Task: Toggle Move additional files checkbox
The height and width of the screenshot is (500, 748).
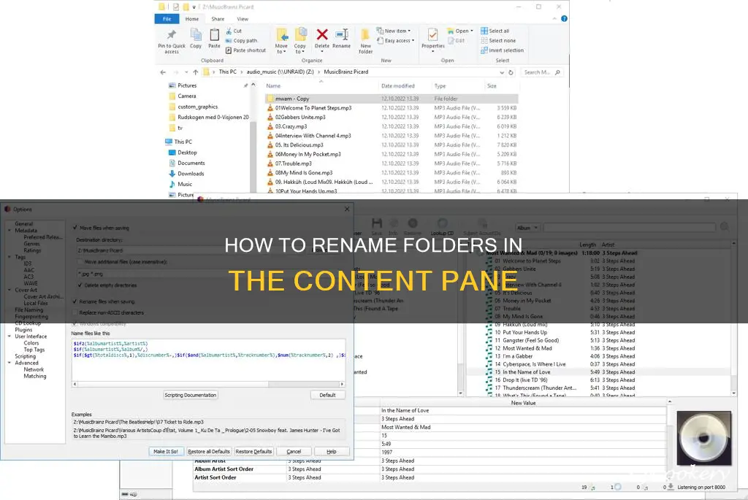Action: 80,261
